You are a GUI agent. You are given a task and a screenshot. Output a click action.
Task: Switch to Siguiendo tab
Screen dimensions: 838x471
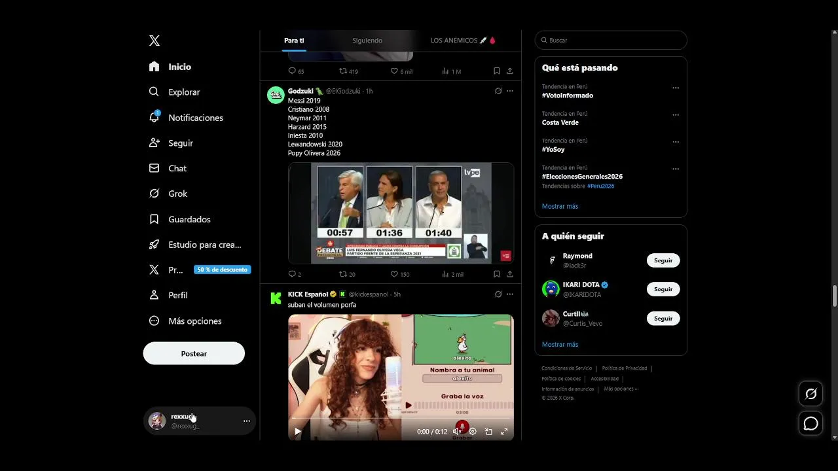pyautogui.click(x=367, y=41)
